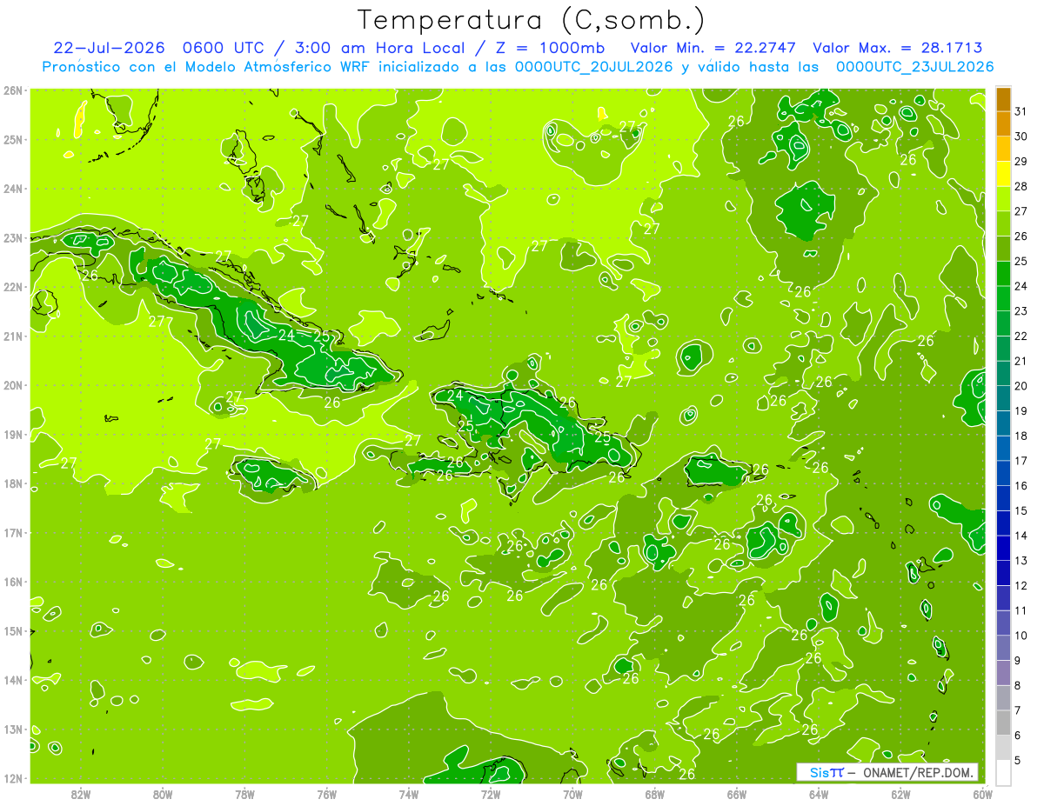The height and width of the screenshot is (806, 1044).
Task: Click the 26N latitude axis label
Action: tap(13, 90)
